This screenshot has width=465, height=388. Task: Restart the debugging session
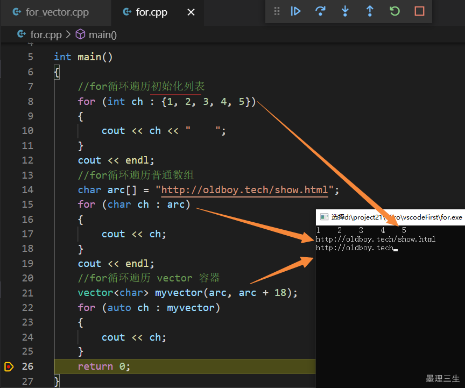coord(394,11)
